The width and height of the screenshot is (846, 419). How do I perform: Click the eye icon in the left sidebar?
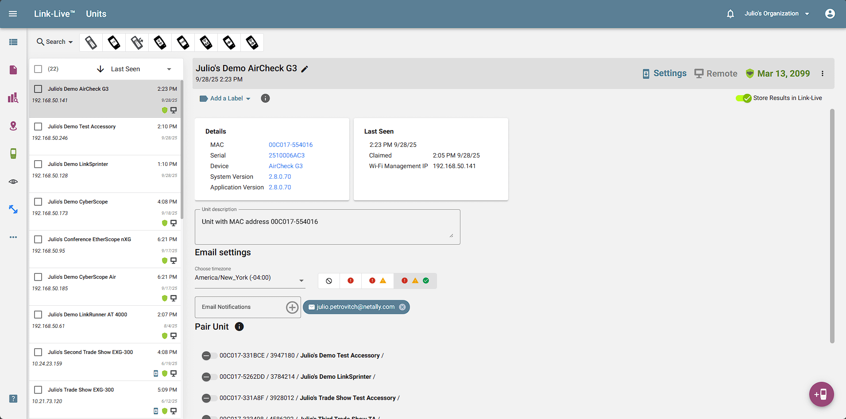[13, 181]
